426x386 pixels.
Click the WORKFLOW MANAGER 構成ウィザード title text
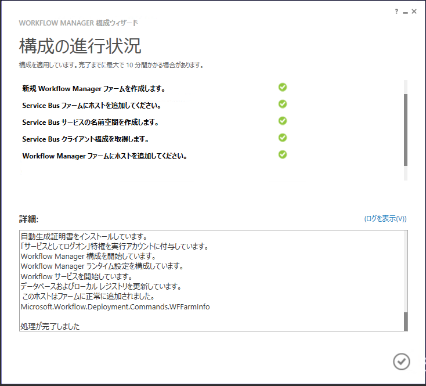78,23
